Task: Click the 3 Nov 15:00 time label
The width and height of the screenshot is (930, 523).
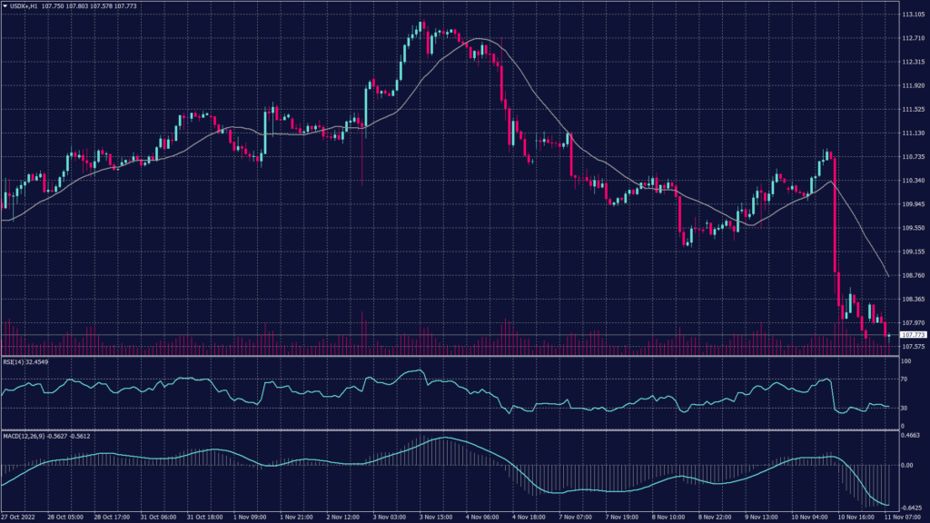Action: 436,517
